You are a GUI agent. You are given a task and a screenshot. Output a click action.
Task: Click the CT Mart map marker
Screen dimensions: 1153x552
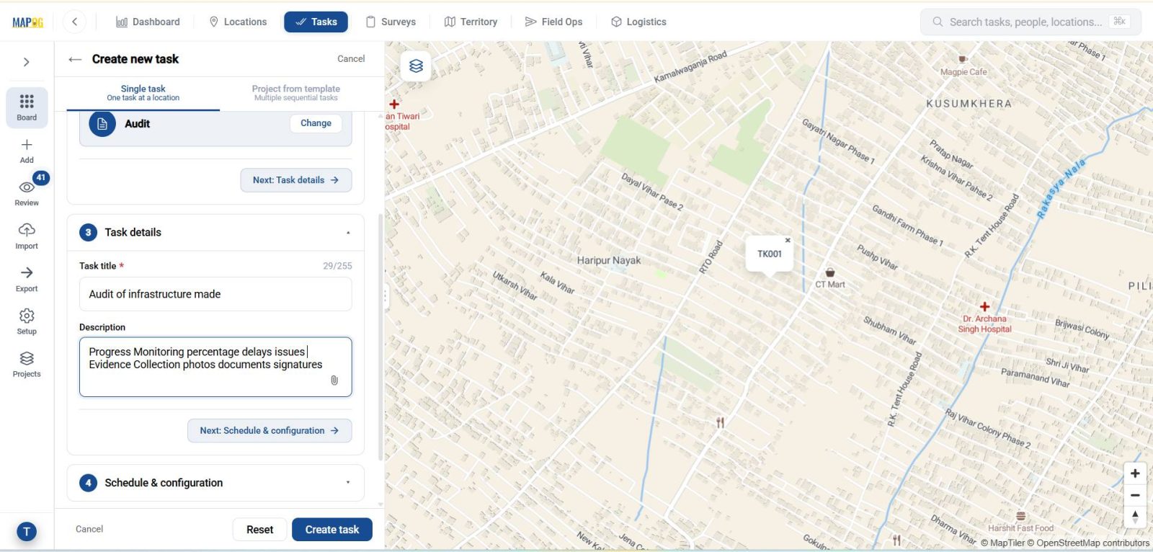tap(830, 272)
